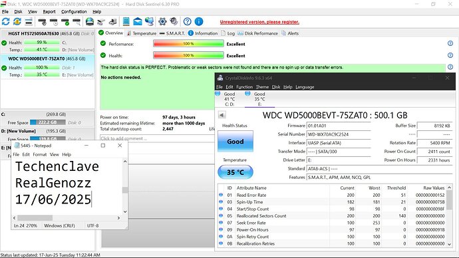The image size is (459, 258).
Task: Select the HGST HTS725050A7E630 disk in list
Action: coord(47,34)
